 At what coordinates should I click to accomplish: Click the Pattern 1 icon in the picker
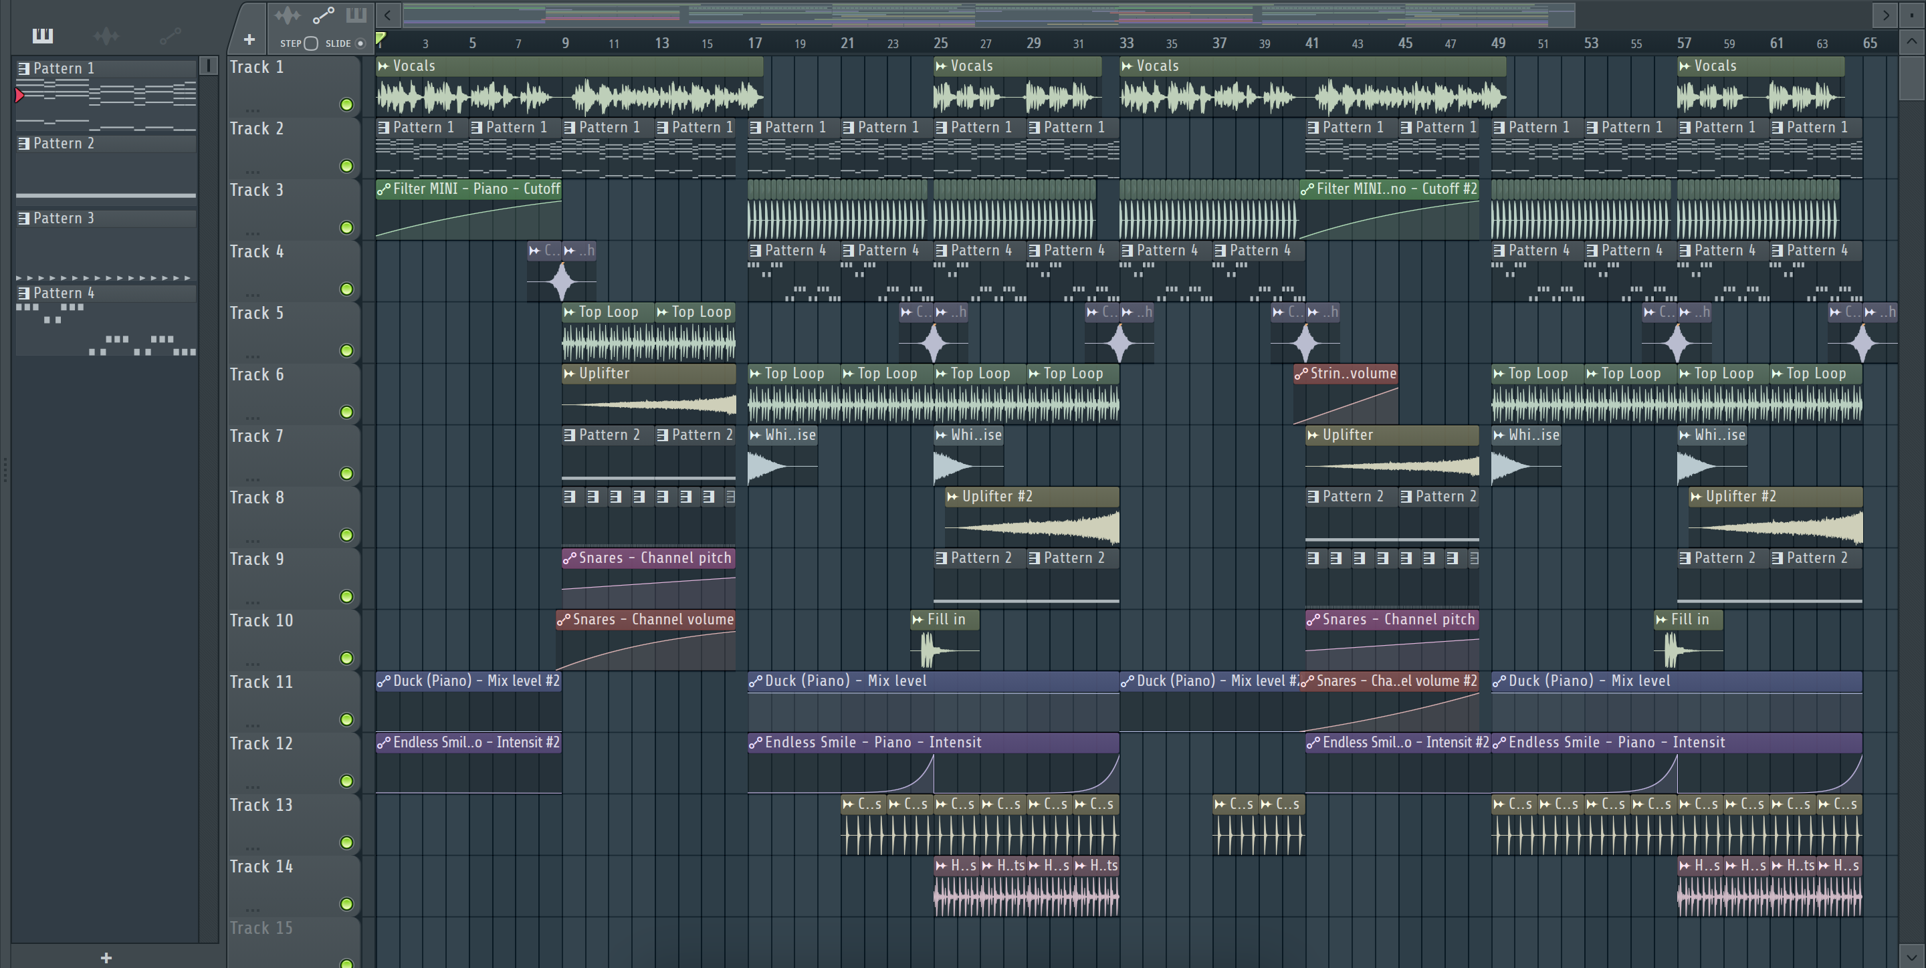[x=24, y=69]
